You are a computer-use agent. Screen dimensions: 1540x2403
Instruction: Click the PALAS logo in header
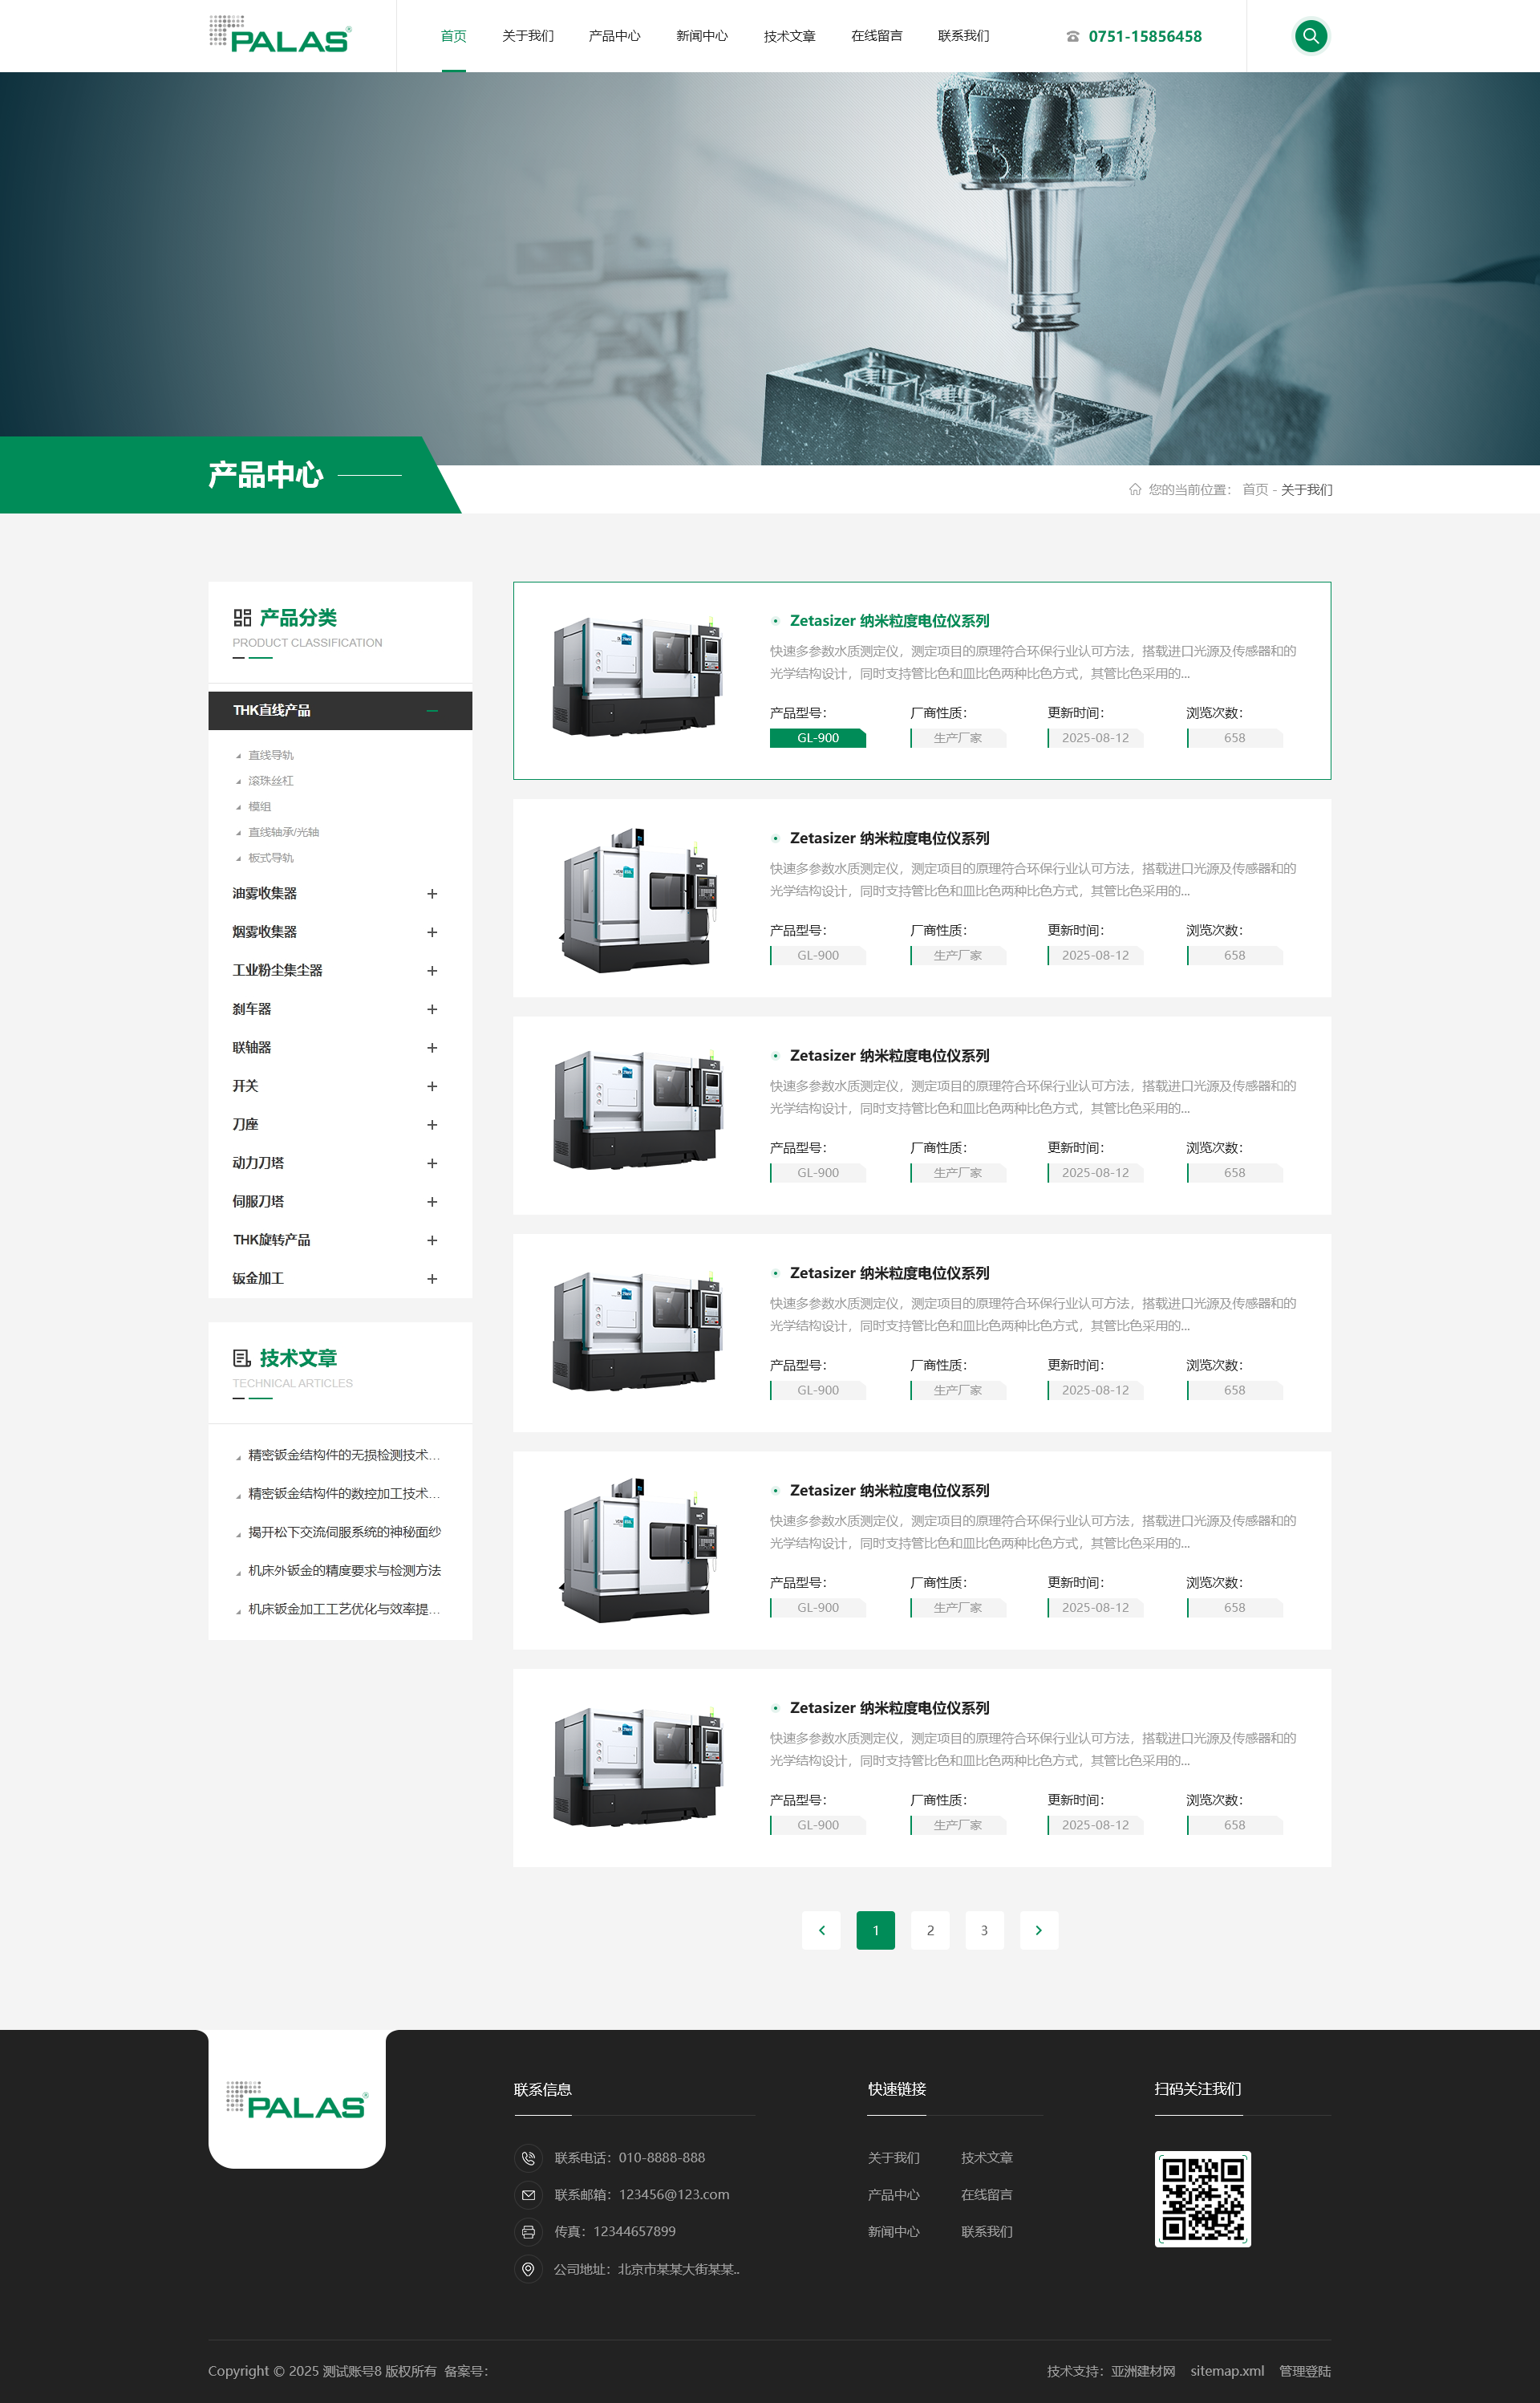tap(281, 35)
